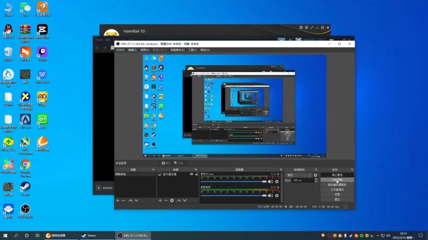Open scene transition type dropdown
428x240 pixels.
[299, 175]
